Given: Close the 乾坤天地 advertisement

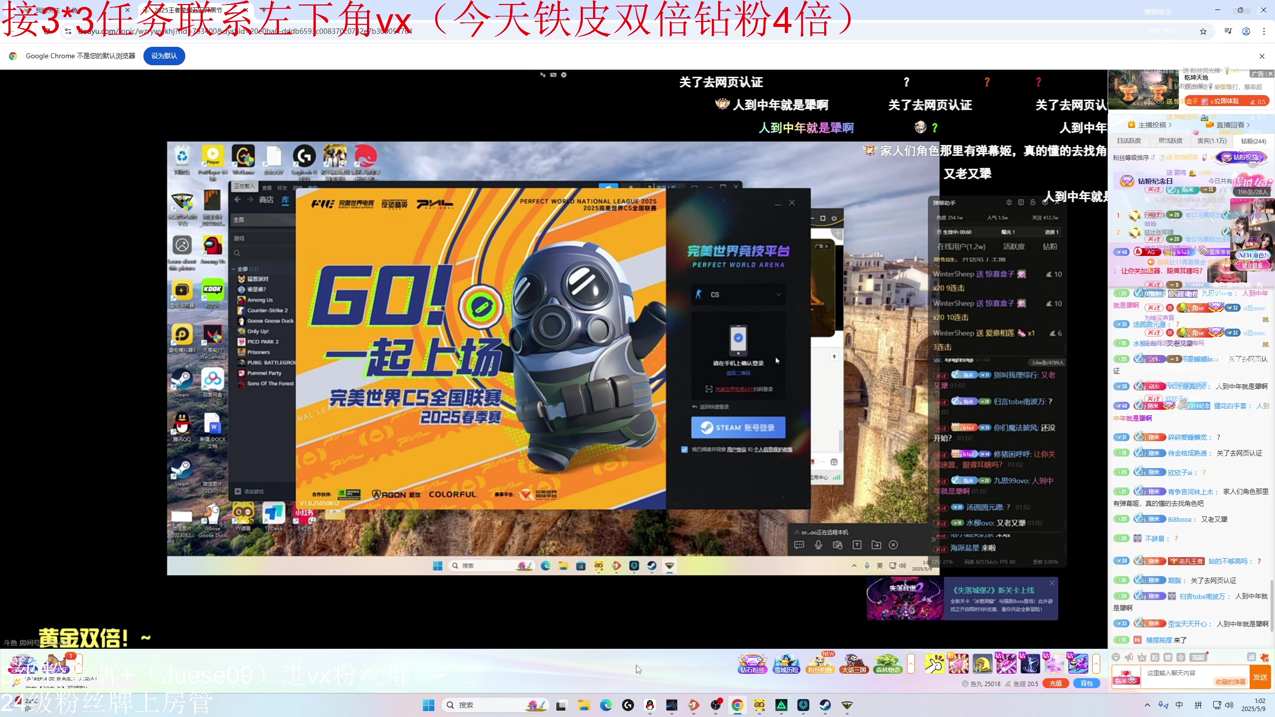Looking at the screenshot, I should (x=1270, y=74).
